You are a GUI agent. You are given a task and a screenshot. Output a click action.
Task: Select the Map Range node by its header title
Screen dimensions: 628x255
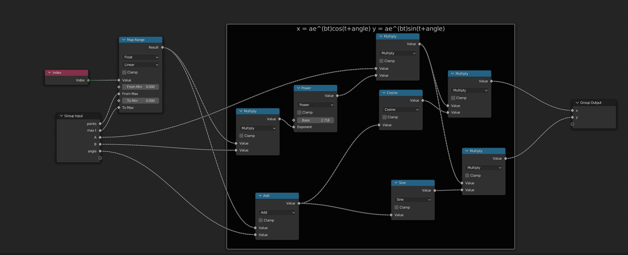(136, 40)
